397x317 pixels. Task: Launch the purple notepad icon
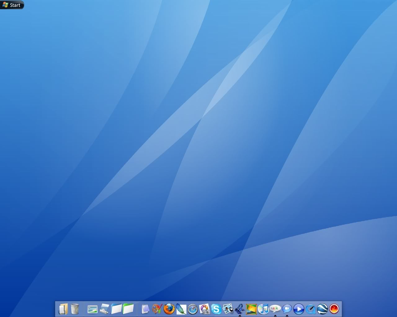coord(145,309)
